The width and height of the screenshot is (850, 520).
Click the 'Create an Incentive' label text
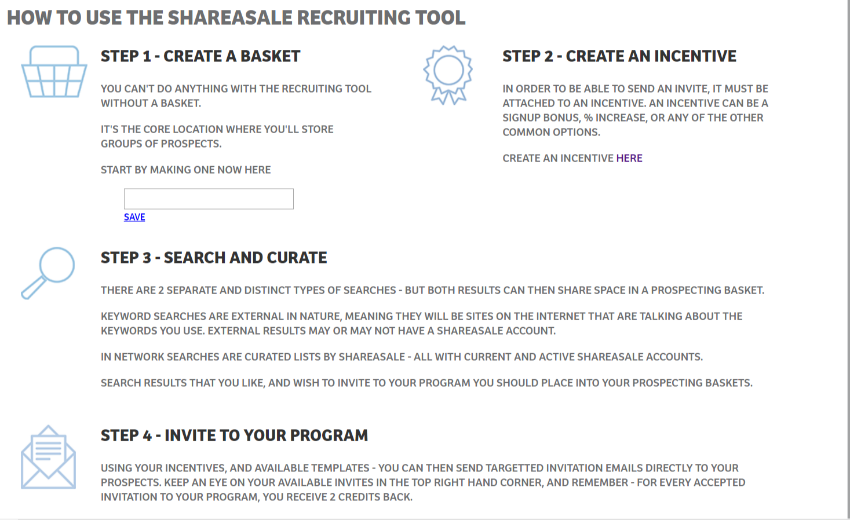[558, 158]
